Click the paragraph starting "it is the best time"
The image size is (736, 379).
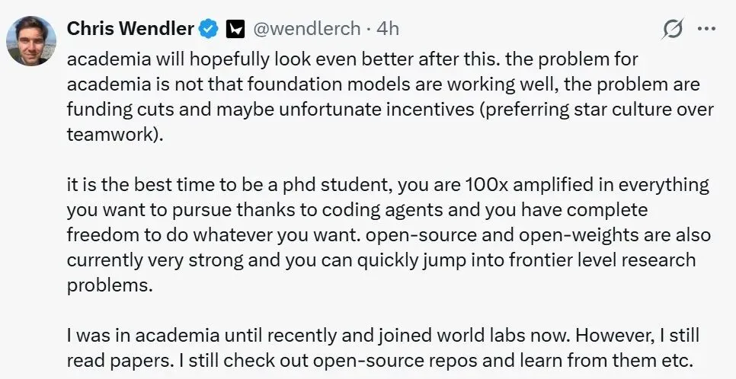[388, 235]
